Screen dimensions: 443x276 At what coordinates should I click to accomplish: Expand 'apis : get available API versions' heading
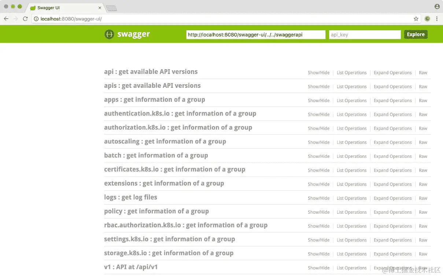pyautogui.click(x=152, y=86)
